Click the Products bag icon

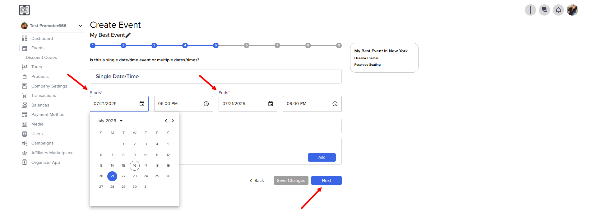coord(25,77)
